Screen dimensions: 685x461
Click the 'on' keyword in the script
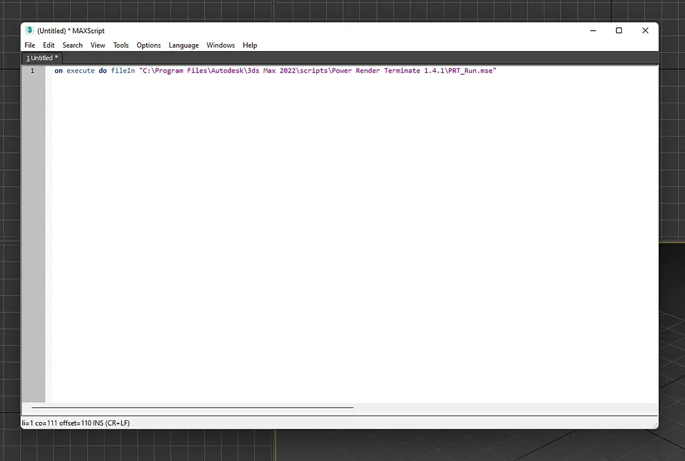pos(59,71)
